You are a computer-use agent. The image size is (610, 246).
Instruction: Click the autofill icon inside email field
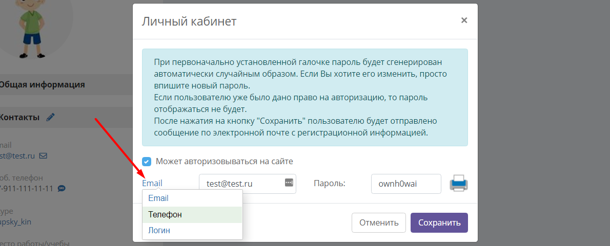289,183
